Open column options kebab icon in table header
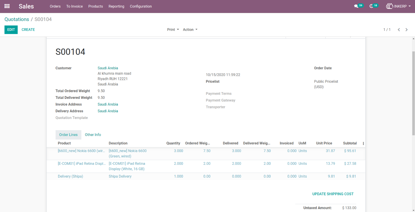 tap(363, 143)
